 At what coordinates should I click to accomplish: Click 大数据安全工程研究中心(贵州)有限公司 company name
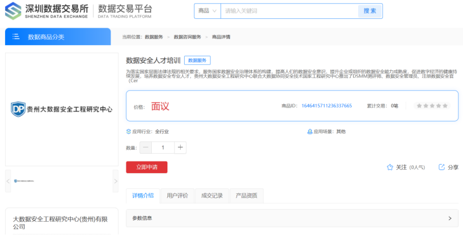(60, 223)
